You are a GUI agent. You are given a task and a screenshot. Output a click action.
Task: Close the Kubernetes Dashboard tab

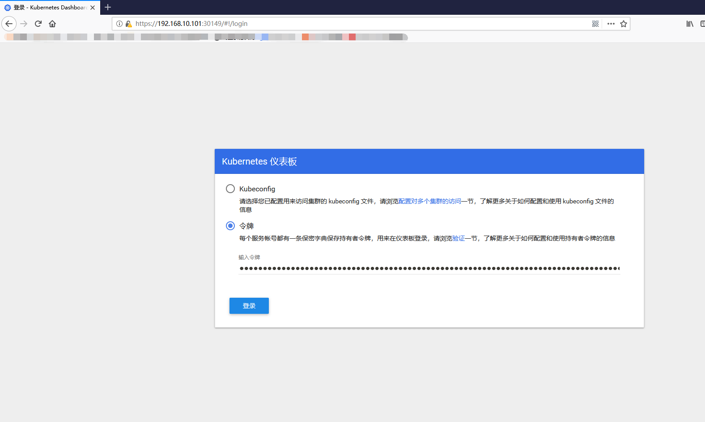[93, 8]
